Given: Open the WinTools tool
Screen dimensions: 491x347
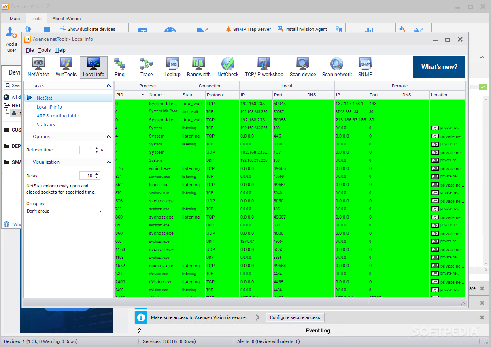Looking at the screenshot, I should 66,67.
